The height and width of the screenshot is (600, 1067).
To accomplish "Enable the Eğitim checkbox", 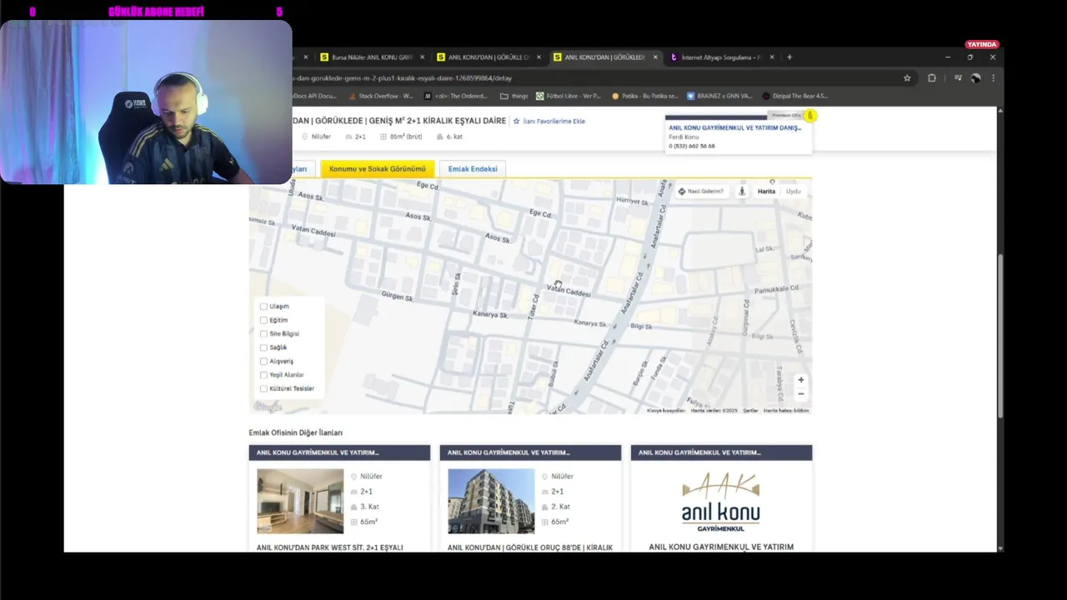I will click(263, 320).
